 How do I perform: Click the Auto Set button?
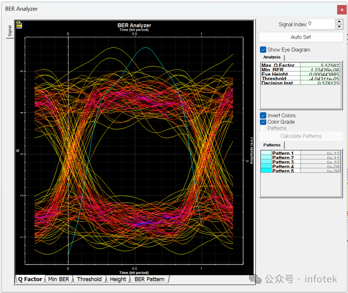[x=301, y=37]
